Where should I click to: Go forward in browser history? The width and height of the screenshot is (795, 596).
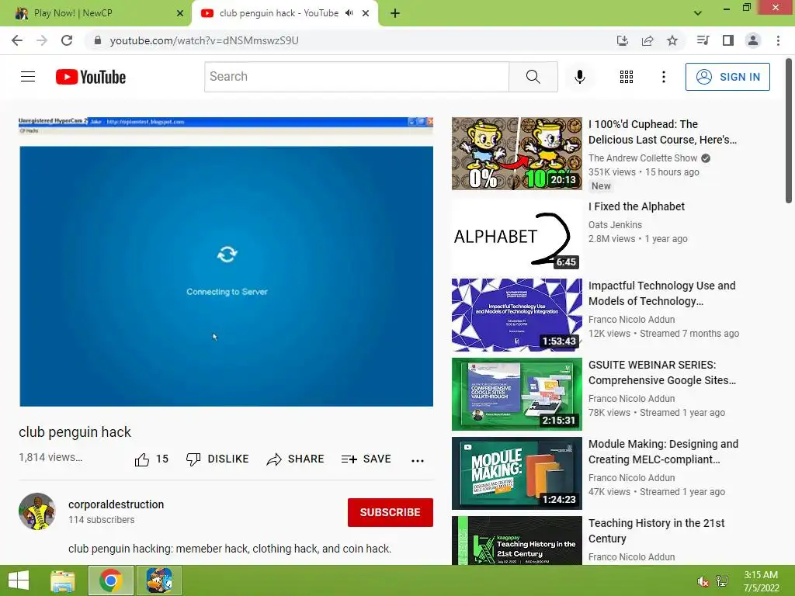click(42, 40)
